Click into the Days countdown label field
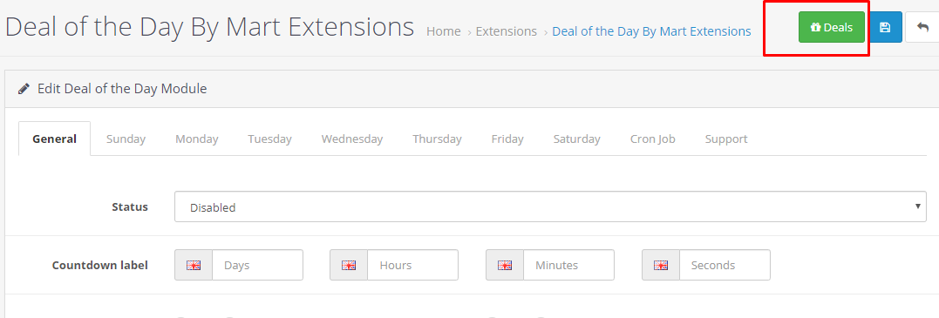The height and width of the screenshot is (318, 939). click(257, 266)
